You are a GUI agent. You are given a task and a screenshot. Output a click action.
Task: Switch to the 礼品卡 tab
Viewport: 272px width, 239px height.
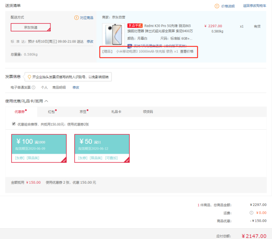pyautogui.click(x=116, y=112)
